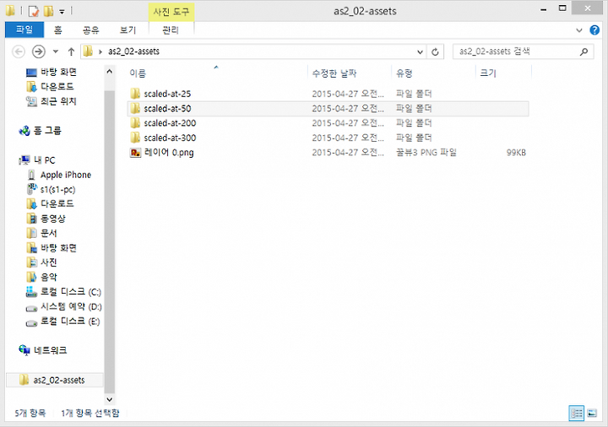Go up one folder level
608x427 pixels.
pyautogui.click(x=71, y=51)
